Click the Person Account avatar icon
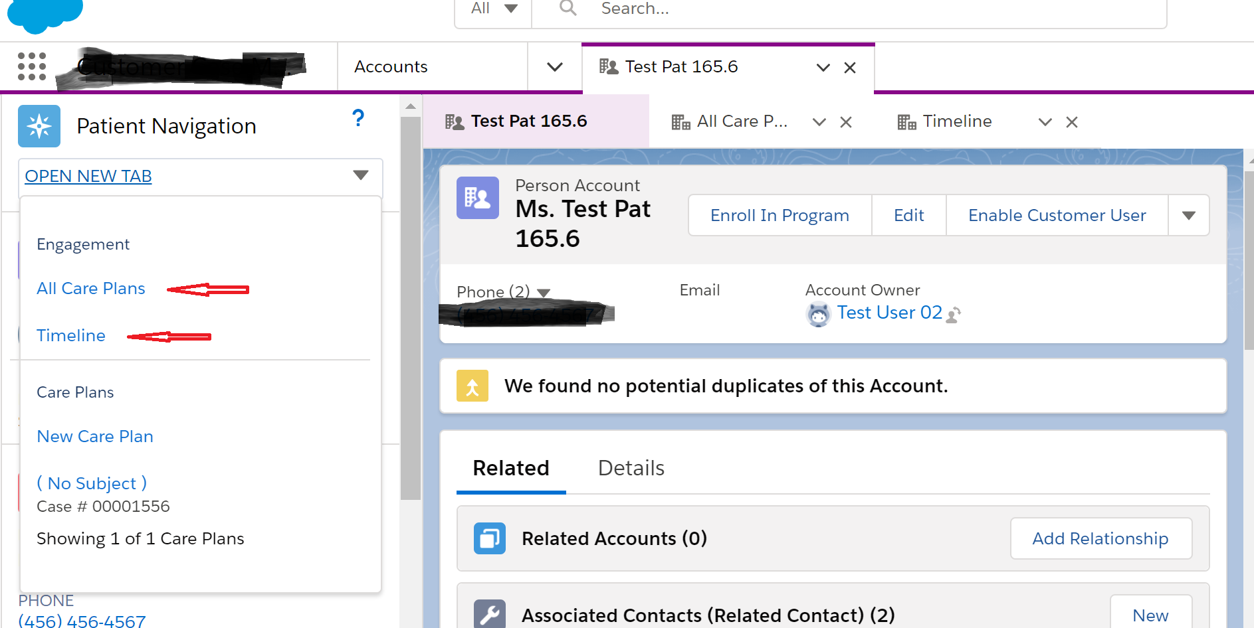 pyautogui.click(x=477, y=198)
